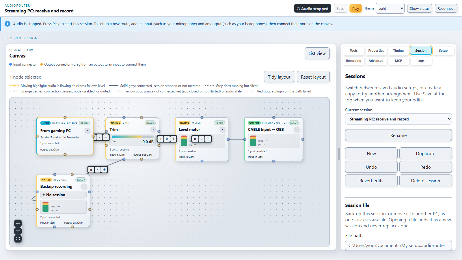Switch to the Advanced tab
Screen dimensions: 462x260
(376, 61)
